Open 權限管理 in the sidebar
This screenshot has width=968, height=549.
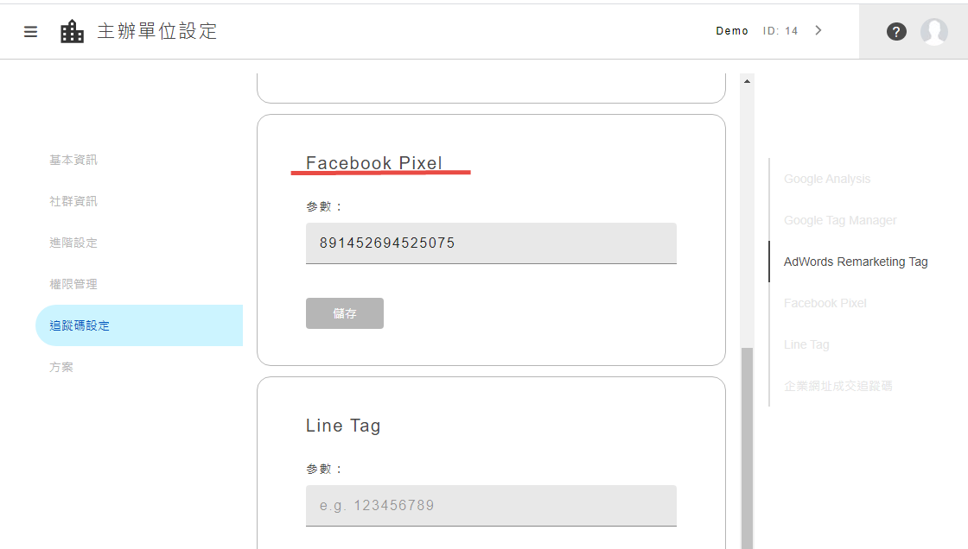tap(73, 284)
